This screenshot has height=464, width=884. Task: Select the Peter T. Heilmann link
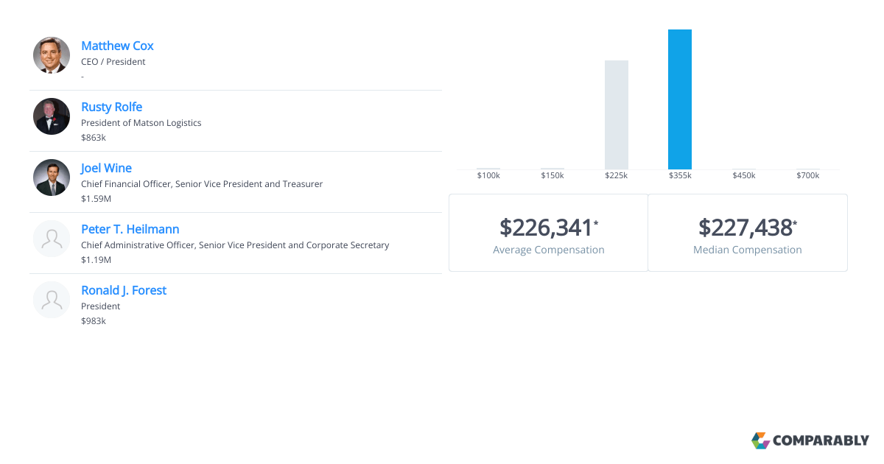pyautogui.click(x=130, y=229)
